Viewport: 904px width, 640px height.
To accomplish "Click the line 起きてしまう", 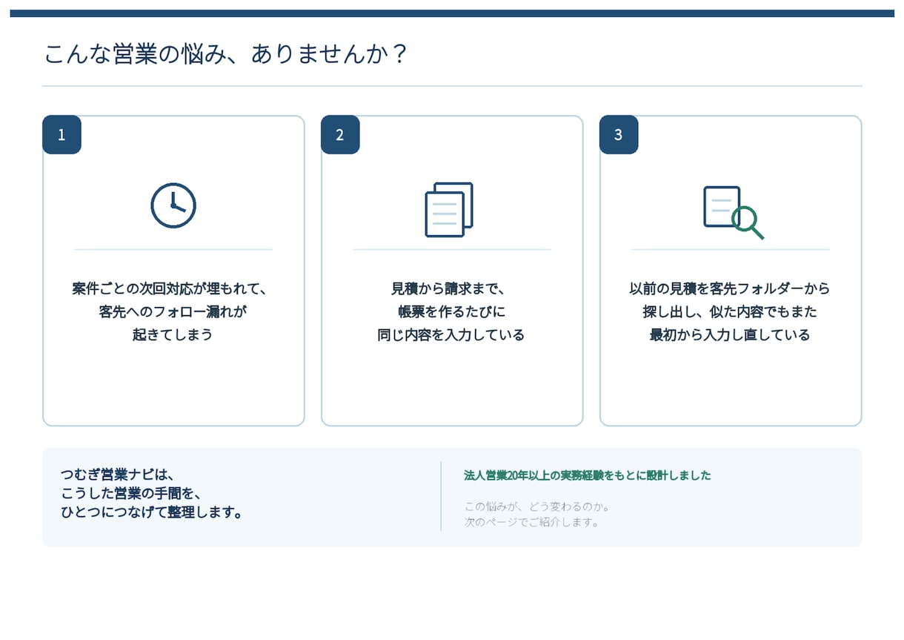I will pos(173,334).
